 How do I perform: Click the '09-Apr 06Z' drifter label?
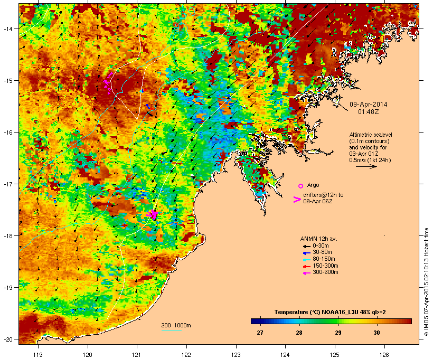tap(317, 201)
